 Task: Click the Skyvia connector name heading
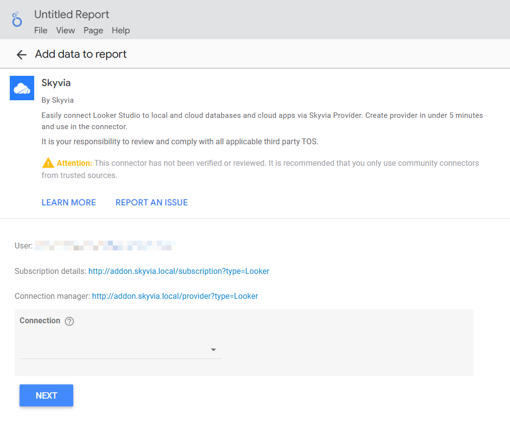(x=56, y=83)
